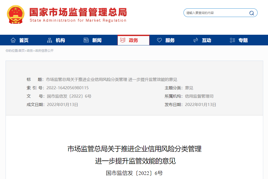Click the national emblem logo
This screenshot has width=268, height=179.
16,14
